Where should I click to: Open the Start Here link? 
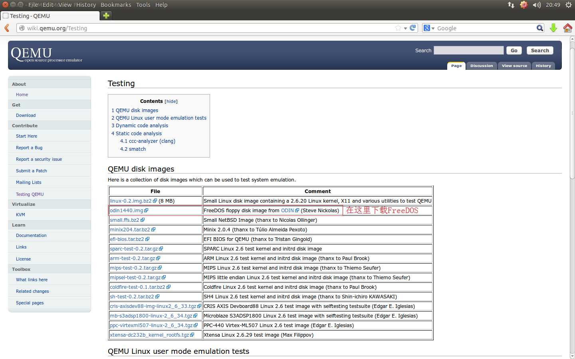click(x=26, y=136)
